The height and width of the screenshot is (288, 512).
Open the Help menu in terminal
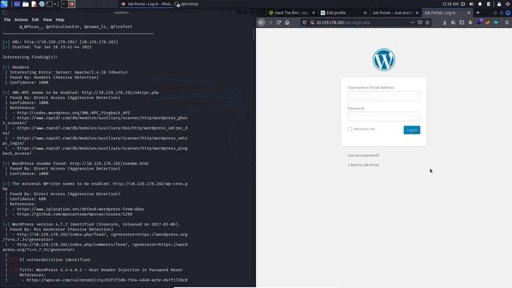click(x=60, y=19)
